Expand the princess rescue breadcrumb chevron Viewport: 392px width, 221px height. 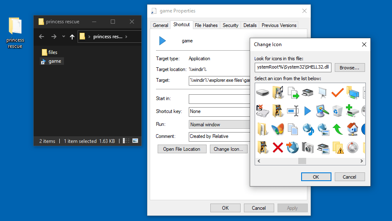click(x=126, y=37)
